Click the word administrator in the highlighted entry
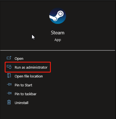Screen dimensions: 116x119 coord(37,67)
